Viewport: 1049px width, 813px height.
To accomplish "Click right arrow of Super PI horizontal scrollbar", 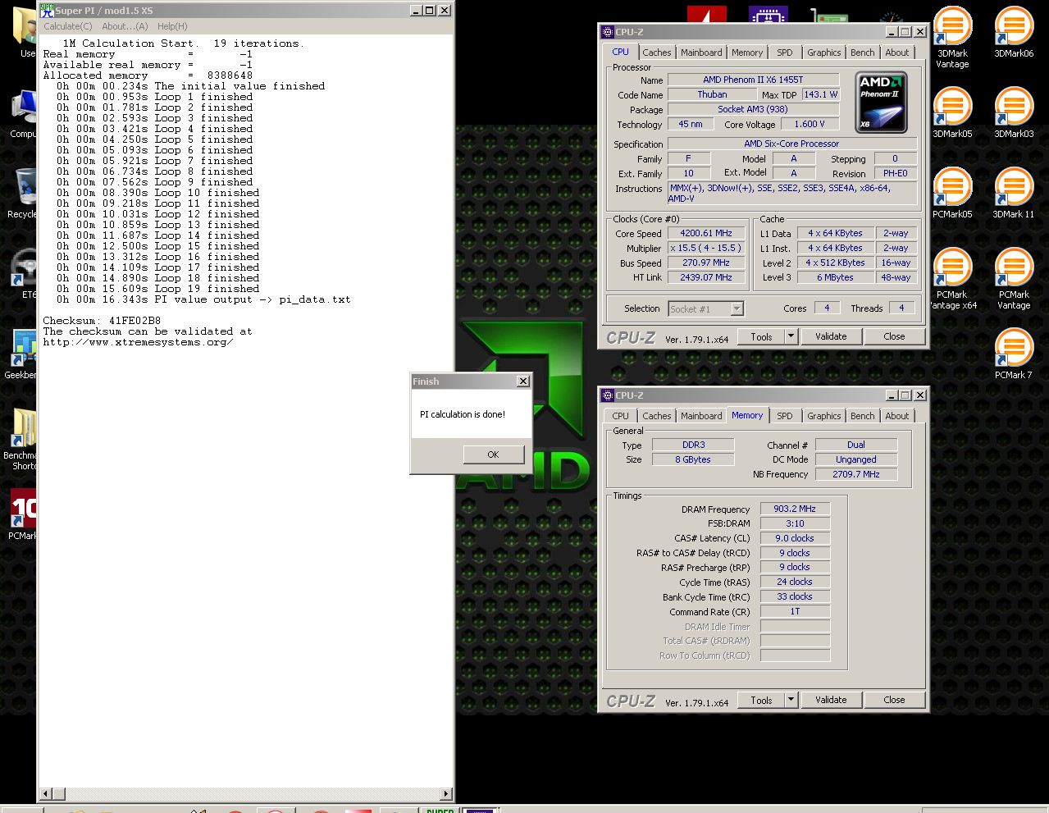I will pos(446,793).
